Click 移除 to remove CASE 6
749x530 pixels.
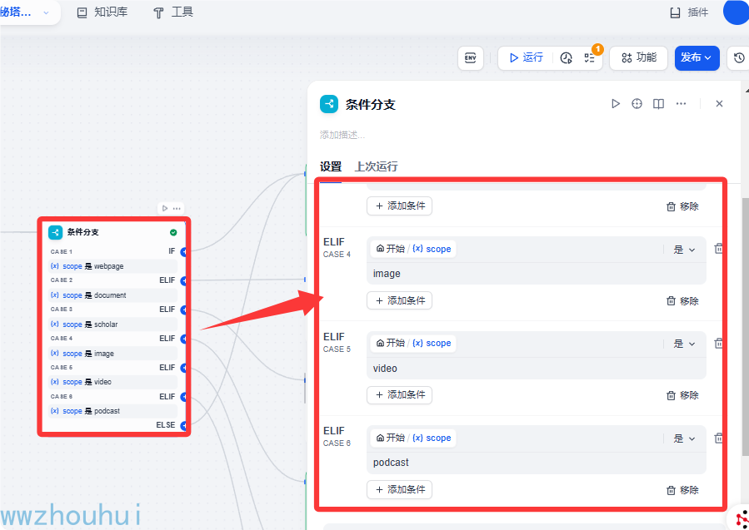coord(682,490)
